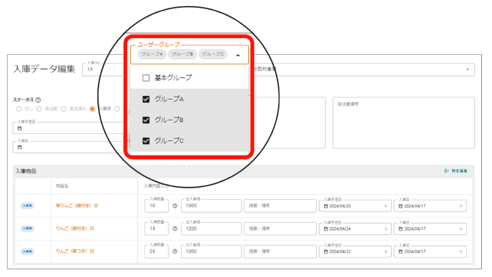The height and width of the screenshot is (277, 492).
Task: Click the グループA chip in ユーザーグループ
Action: [152, 54]
